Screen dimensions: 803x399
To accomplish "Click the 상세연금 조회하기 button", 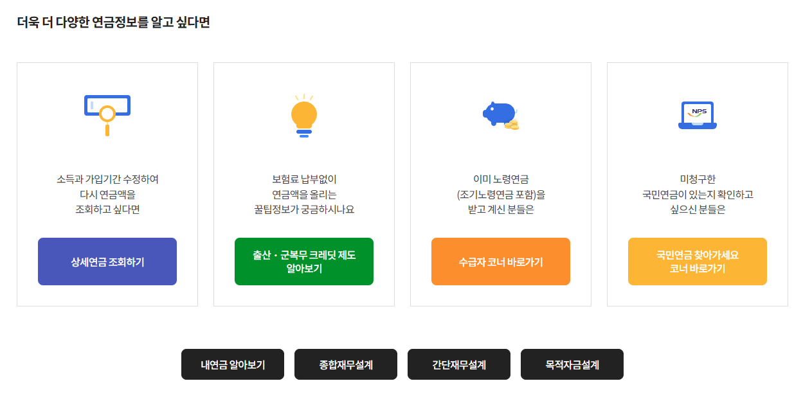I will (107, 262).
